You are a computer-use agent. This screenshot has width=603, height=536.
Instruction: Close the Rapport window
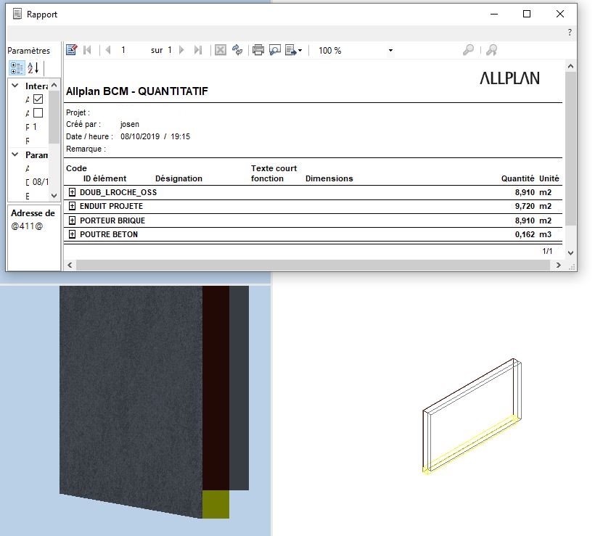coord(560,15)
